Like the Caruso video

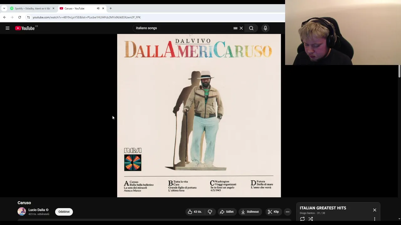coord(195,212)
